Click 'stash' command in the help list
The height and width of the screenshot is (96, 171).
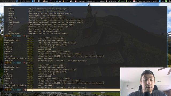[11, 25]
